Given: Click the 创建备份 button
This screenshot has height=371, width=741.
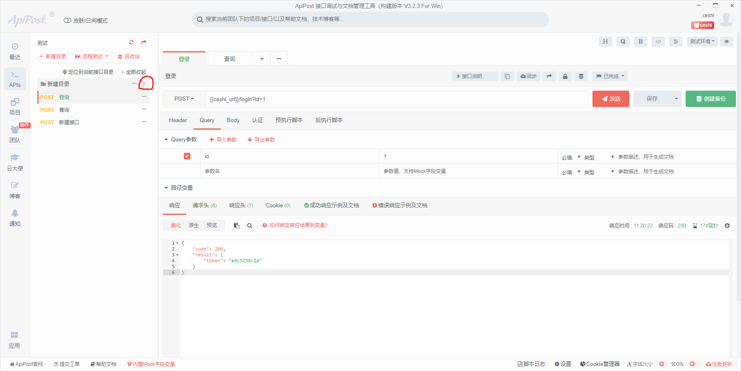Looking at the screenshot, I should pos(710,99).
